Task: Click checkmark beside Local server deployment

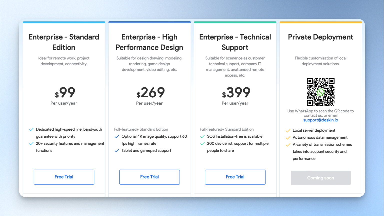Action: tap(288, 131)
